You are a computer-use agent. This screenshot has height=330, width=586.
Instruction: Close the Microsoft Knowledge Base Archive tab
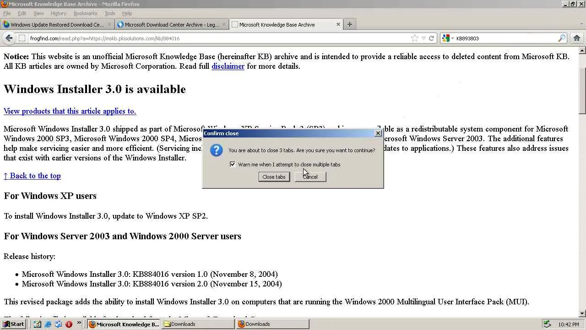(338, 24)
